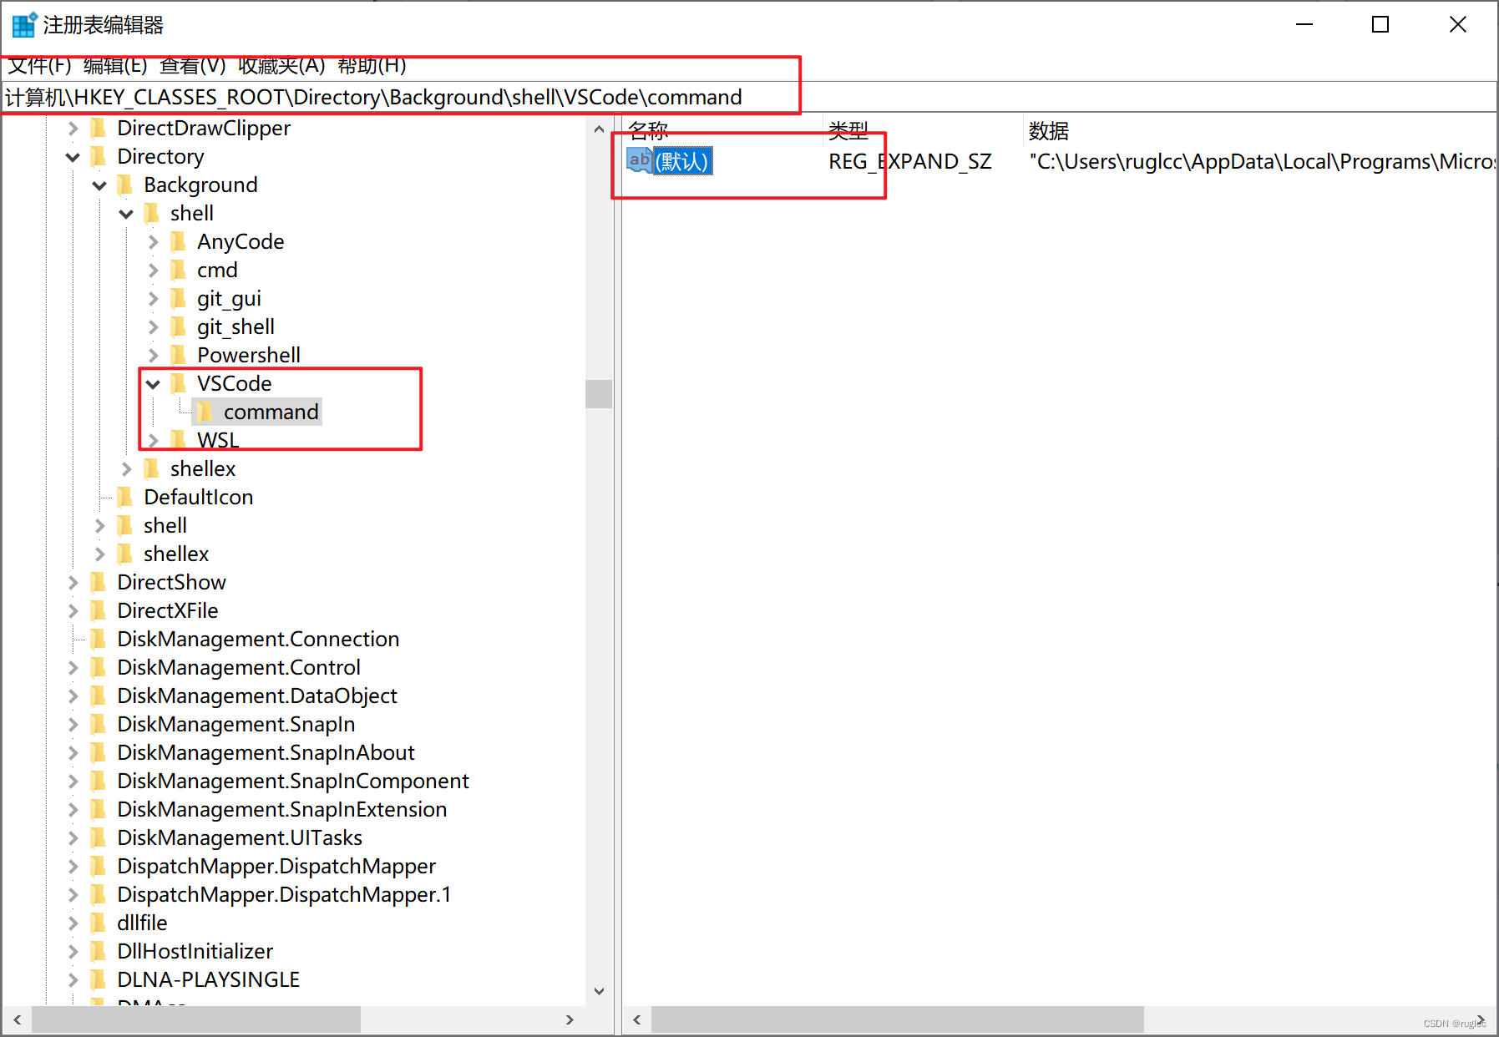Open the 收藏夹(A) menu
1499x1037 pixels.
coord(276,66)
